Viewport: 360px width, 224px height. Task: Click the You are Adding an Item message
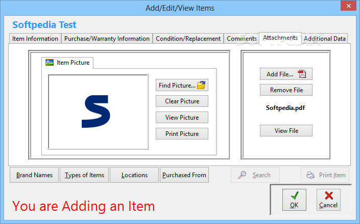click(x=84, y=206)
